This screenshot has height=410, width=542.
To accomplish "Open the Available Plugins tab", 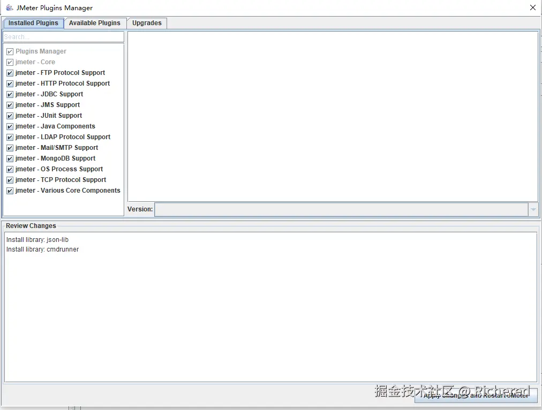I will pyautogui.click(x=95, y=23).
